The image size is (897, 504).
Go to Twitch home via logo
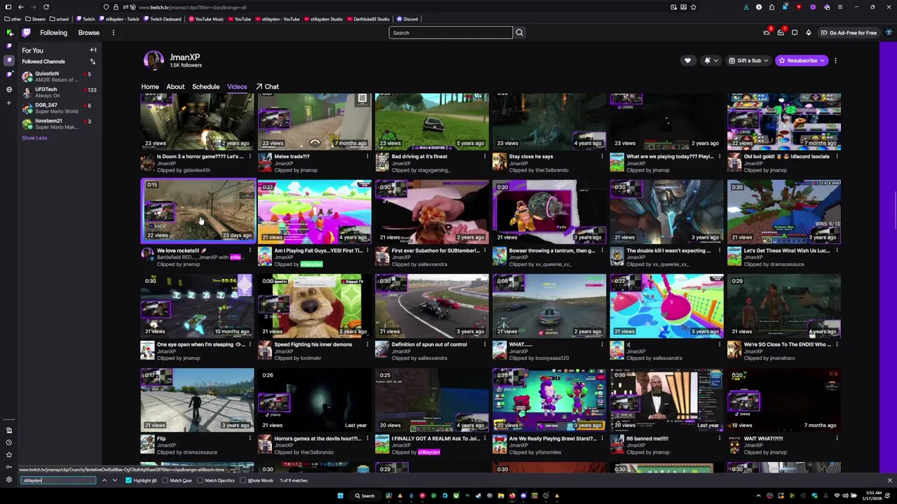(x=26, y=33)
